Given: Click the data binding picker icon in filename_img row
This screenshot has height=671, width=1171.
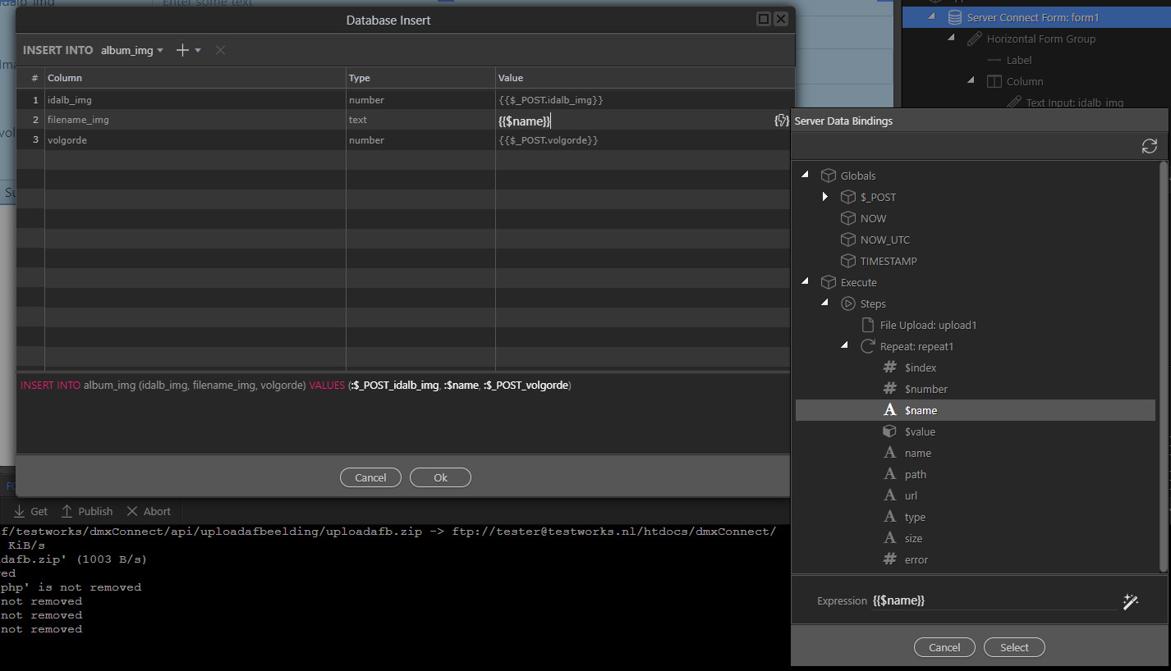Looking at the screenshot, I should (781, 121).
